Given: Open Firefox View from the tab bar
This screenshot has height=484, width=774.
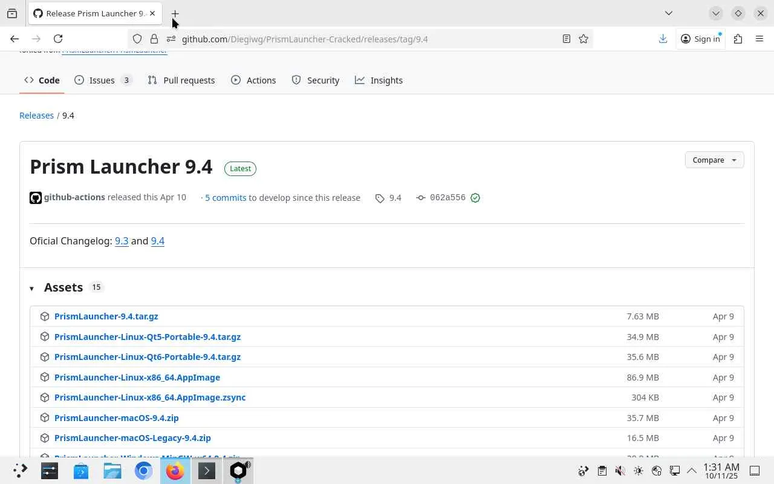Looking at the screenshot, I should [12, 13].
